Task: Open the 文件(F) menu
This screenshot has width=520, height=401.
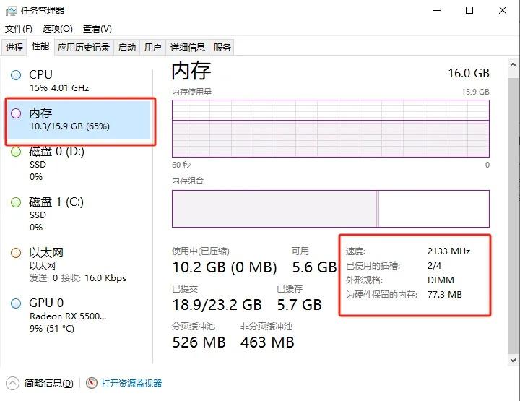Action: click(x=19, y=29)
